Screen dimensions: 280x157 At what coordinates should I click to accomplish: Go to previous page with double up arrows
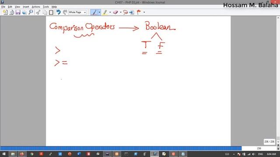pyautogui.click(x=278, y=145)
